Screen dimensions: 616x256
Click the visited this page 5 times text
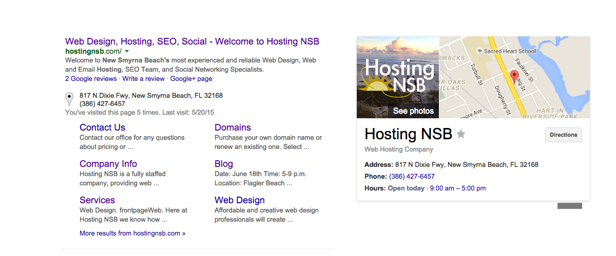(140, 112)
